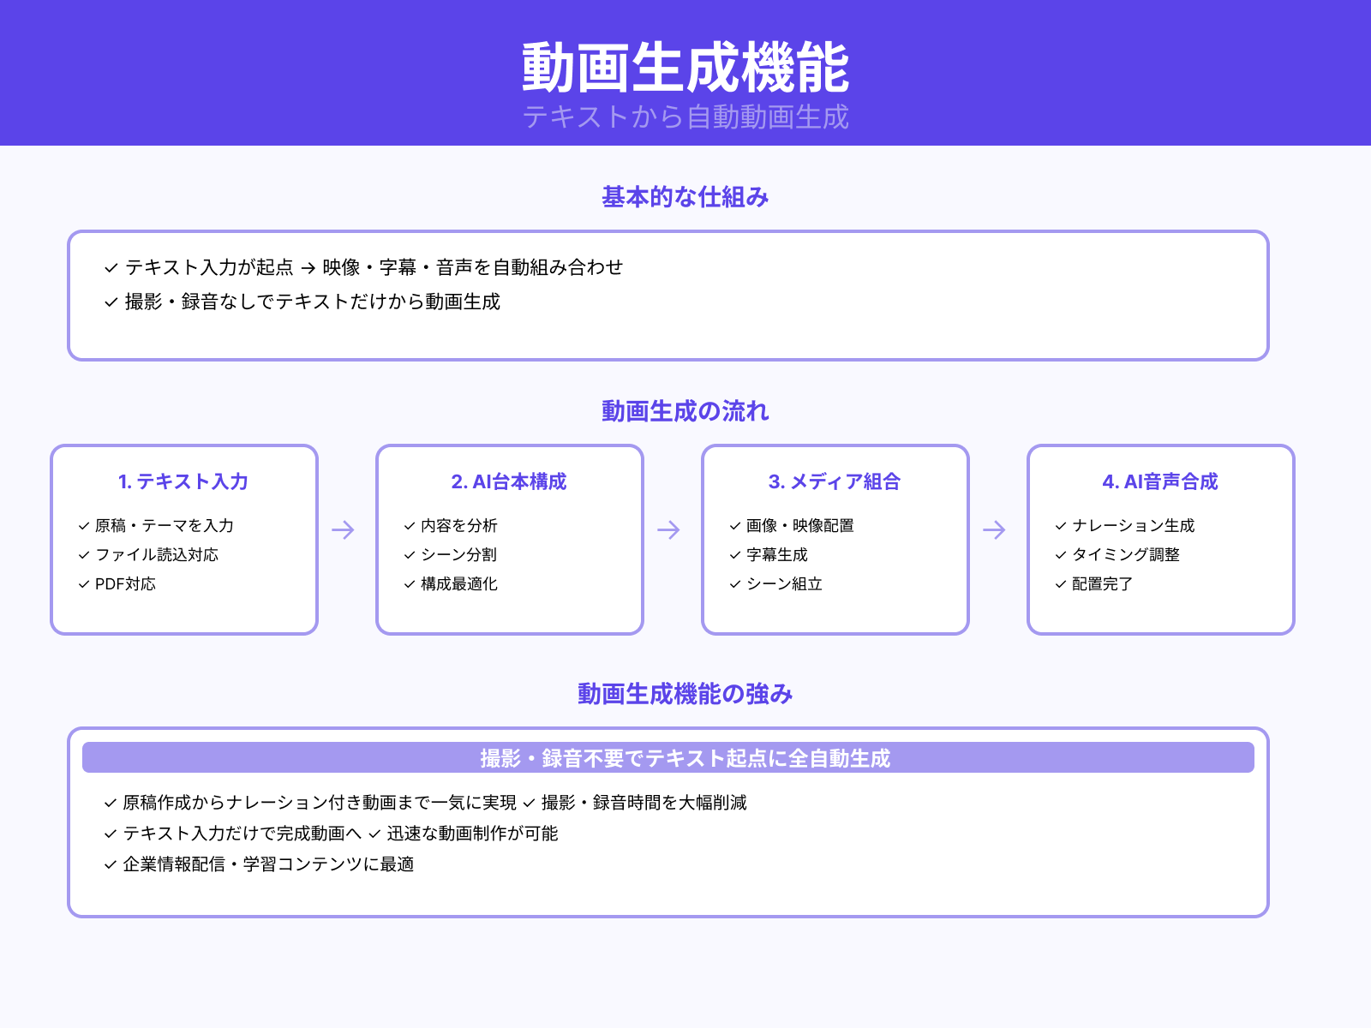1371x1028 pixels.
Task: Click the purple 撮影・録音不要でテキスト起点に全自動生成 banner
Action: (685, 758)
